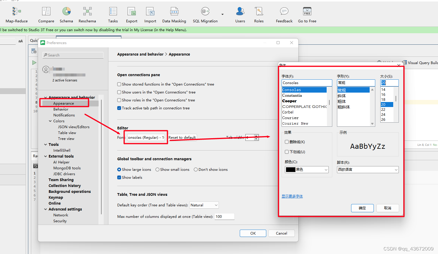
Task: Open the Schema analysis tool
Action: 66,15
